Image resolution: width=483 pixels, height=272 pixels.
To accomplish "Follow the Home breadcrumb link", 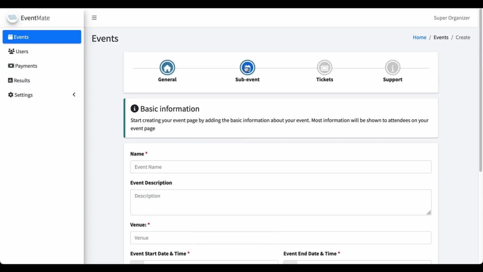I will (420, 37).
